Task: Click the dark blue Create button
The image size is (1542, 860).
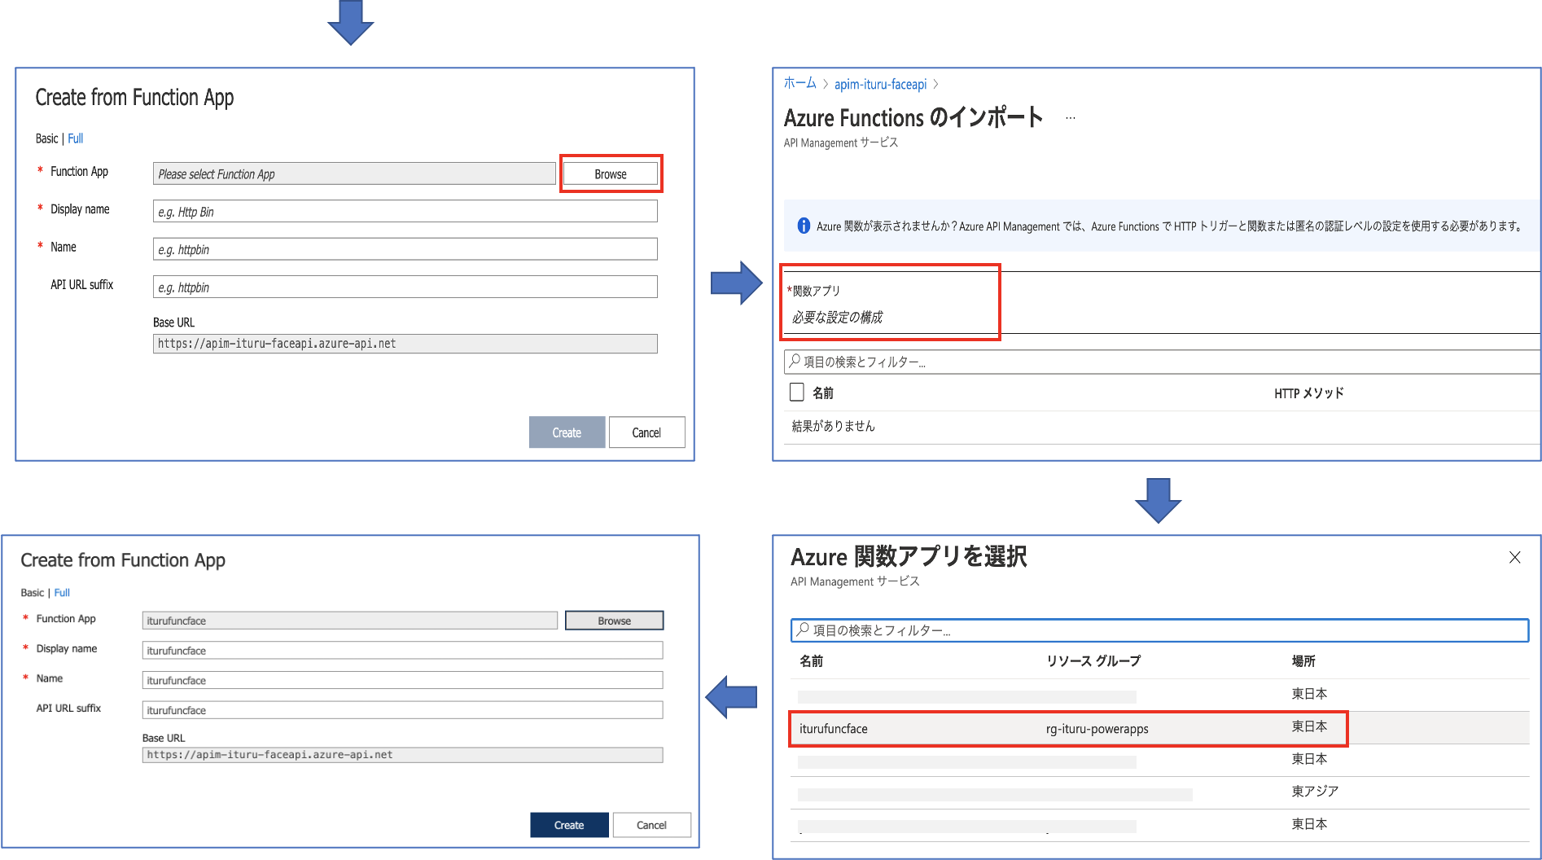Action: [x=569, y=825]
